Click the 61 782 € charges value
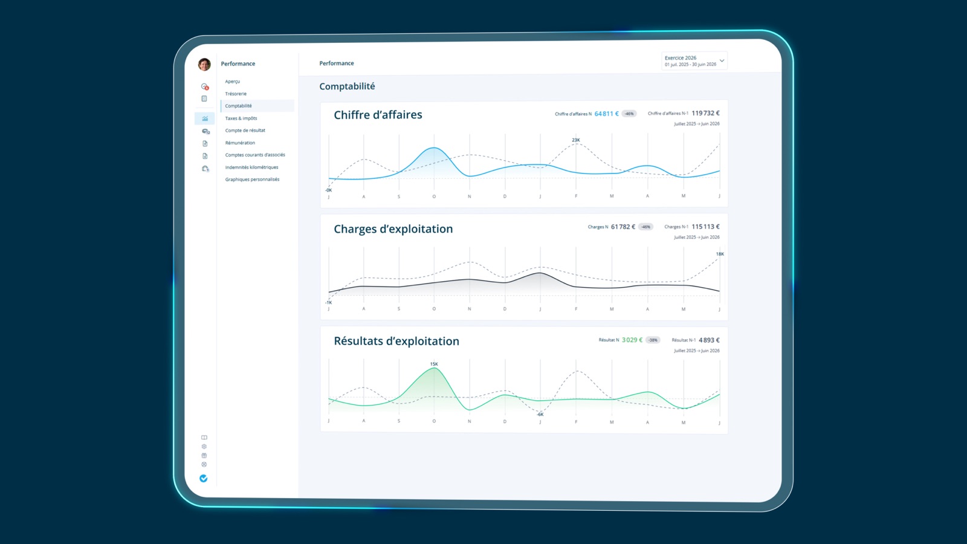 click(x=623, y=227)
